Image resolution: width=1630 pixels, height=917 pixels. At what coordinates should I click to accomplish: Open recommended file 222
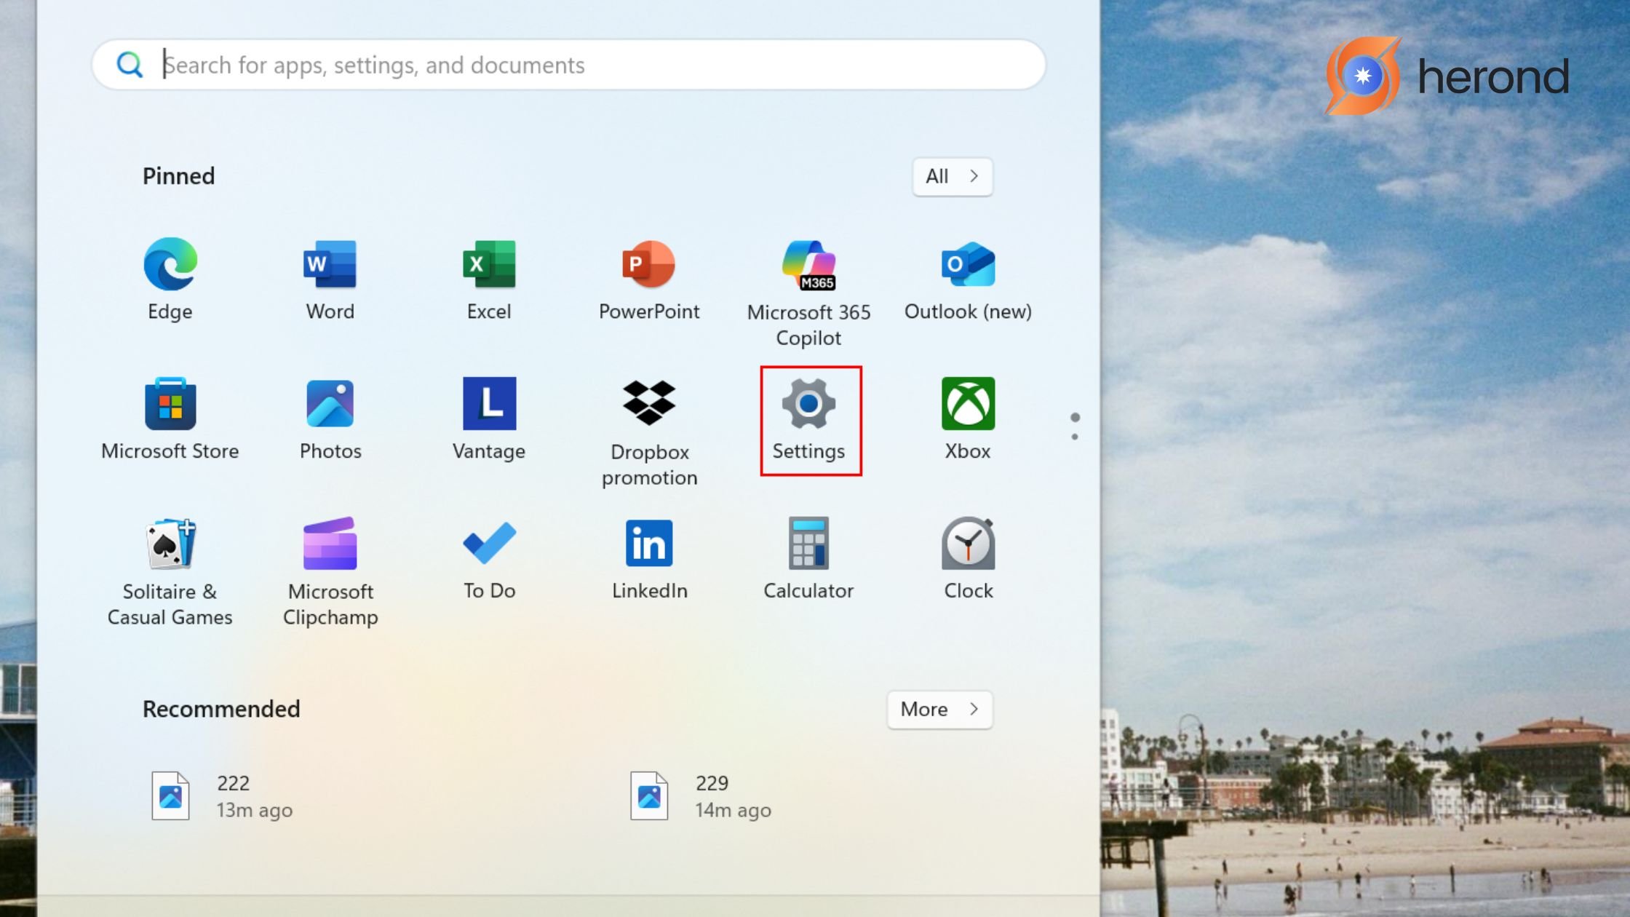(222, 796)
